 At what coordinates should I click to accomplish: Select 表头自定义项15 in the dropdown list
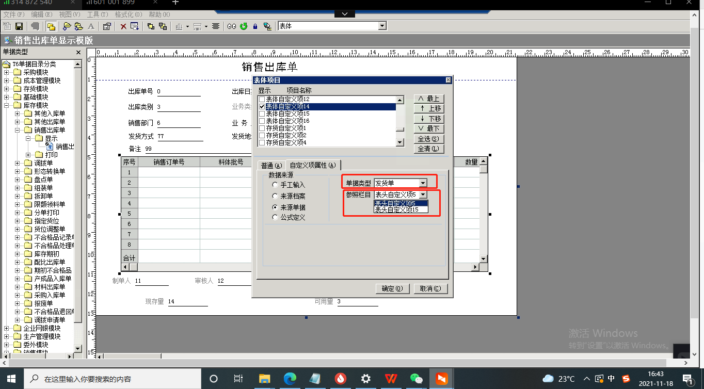pos(401,210)
